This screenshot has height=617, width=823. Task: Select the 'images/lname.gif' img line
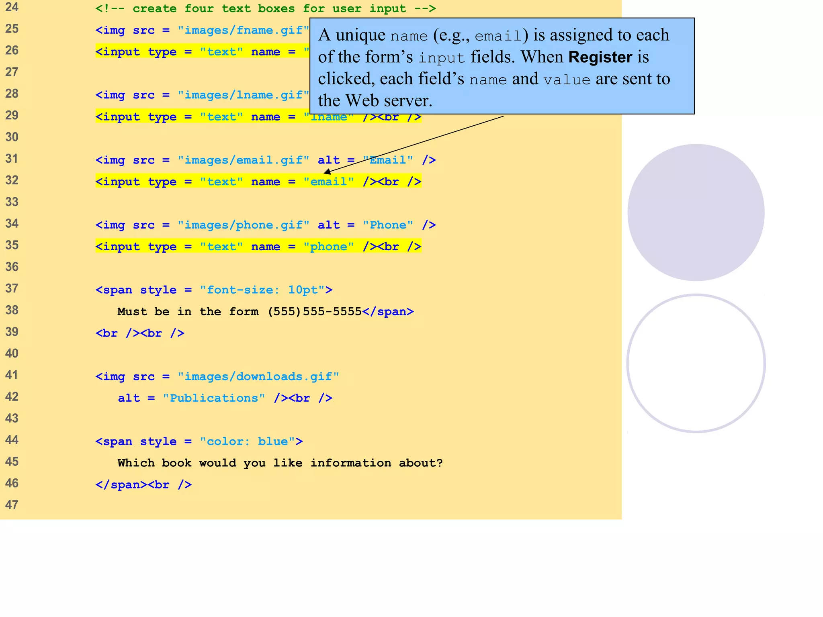pyautogui.click(x=203, y=95)
